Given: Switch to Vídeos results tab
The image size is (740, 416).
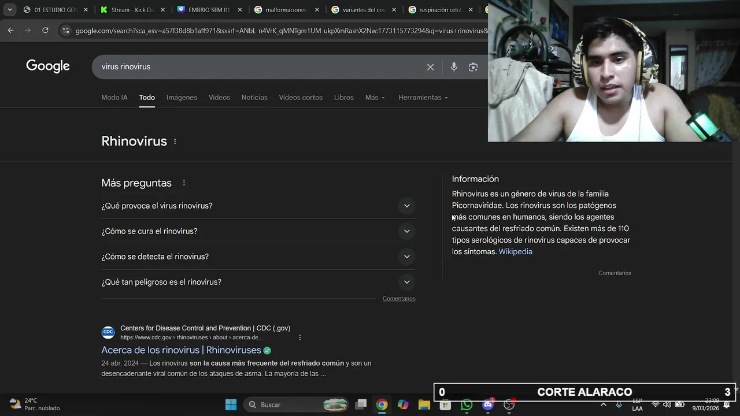Looking at the screenshot, I should click(x=219, y=98).
